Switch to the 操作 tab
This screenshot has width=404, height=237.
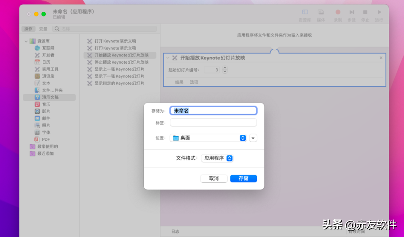pos(28,29)
